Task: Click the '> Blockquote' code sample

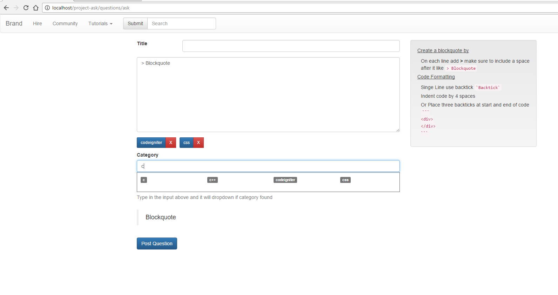Action: pos(461,68)
